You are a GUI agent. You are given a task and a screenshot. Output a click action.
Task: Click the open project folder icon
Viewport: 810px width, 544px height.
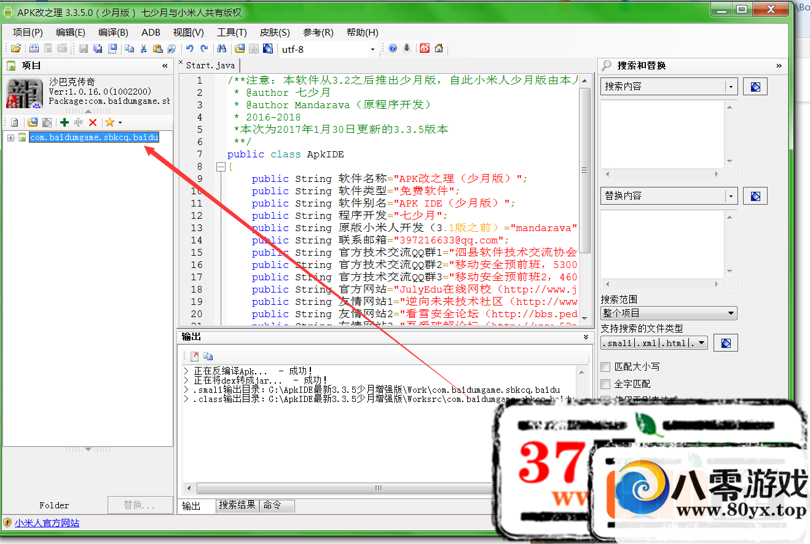tap(16, 49)
